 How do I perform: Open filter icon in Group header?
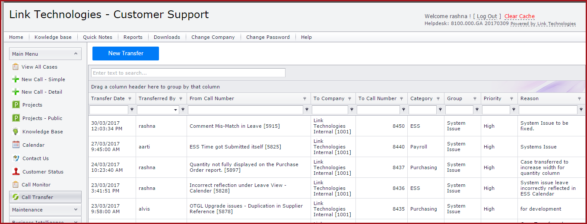click(475, 99)
